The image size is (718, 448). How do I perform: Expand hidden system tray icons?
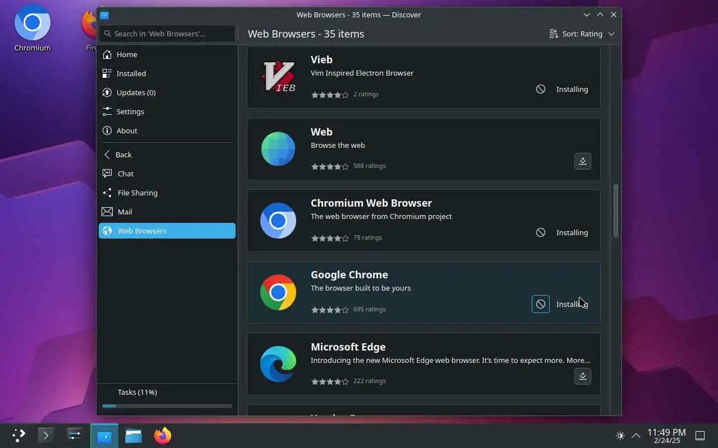[x=636, y=436]
